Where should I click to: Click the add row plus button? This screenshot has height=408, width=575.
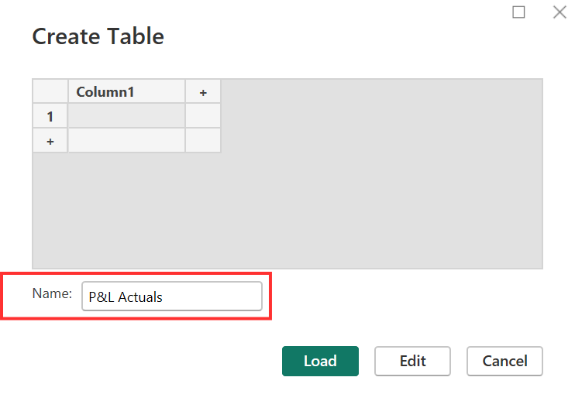[50, 140]
